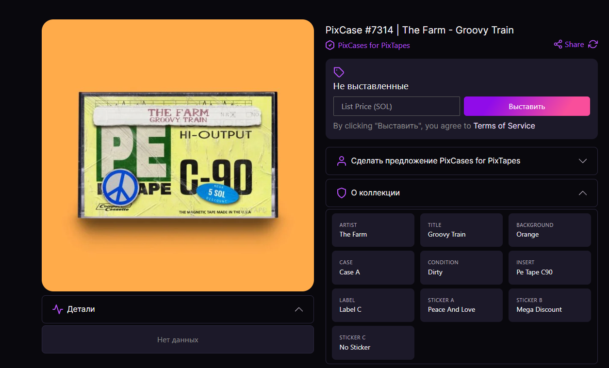Screen dimensions: 609x368
Task: Select the Case attribute Case A
Action: [373, 268]
